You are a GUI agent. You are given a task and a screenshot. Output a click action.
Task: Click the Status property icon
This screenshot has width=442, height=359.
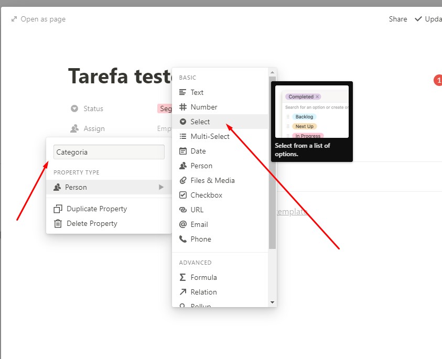coord(74,108)
